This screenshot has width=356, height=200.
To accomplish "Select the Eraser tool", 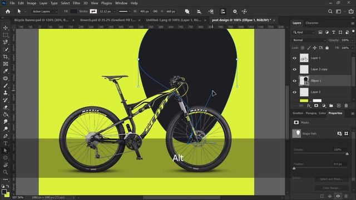I will click(x=6, y=107).
